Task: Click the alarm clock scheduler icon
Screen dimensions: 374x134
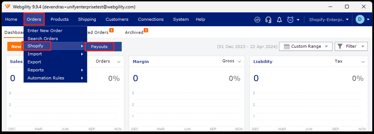Action: coord(290,20)
